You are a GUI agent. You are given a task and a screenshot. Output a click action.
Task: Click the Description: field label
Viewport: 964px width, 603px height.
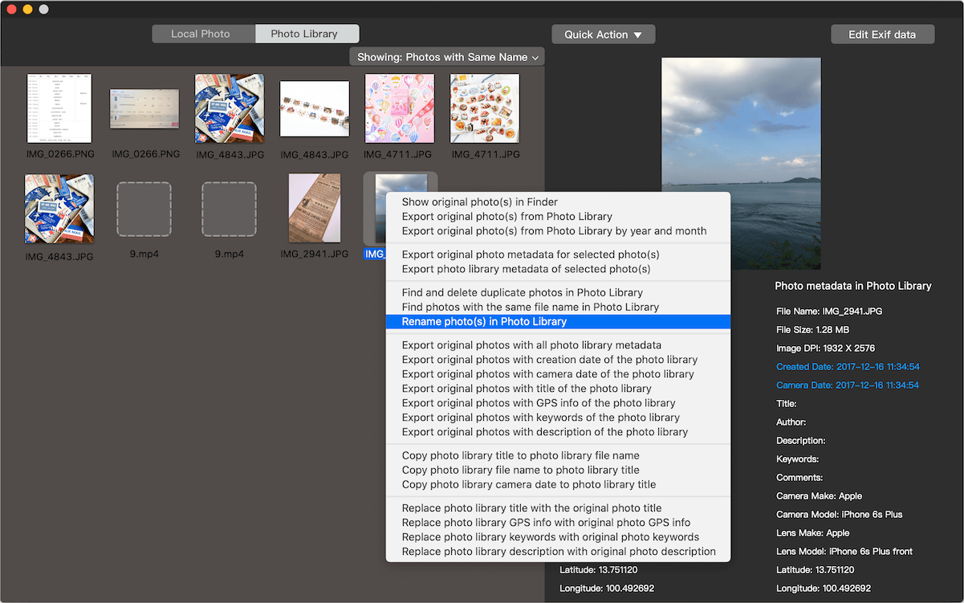(802, 441)
